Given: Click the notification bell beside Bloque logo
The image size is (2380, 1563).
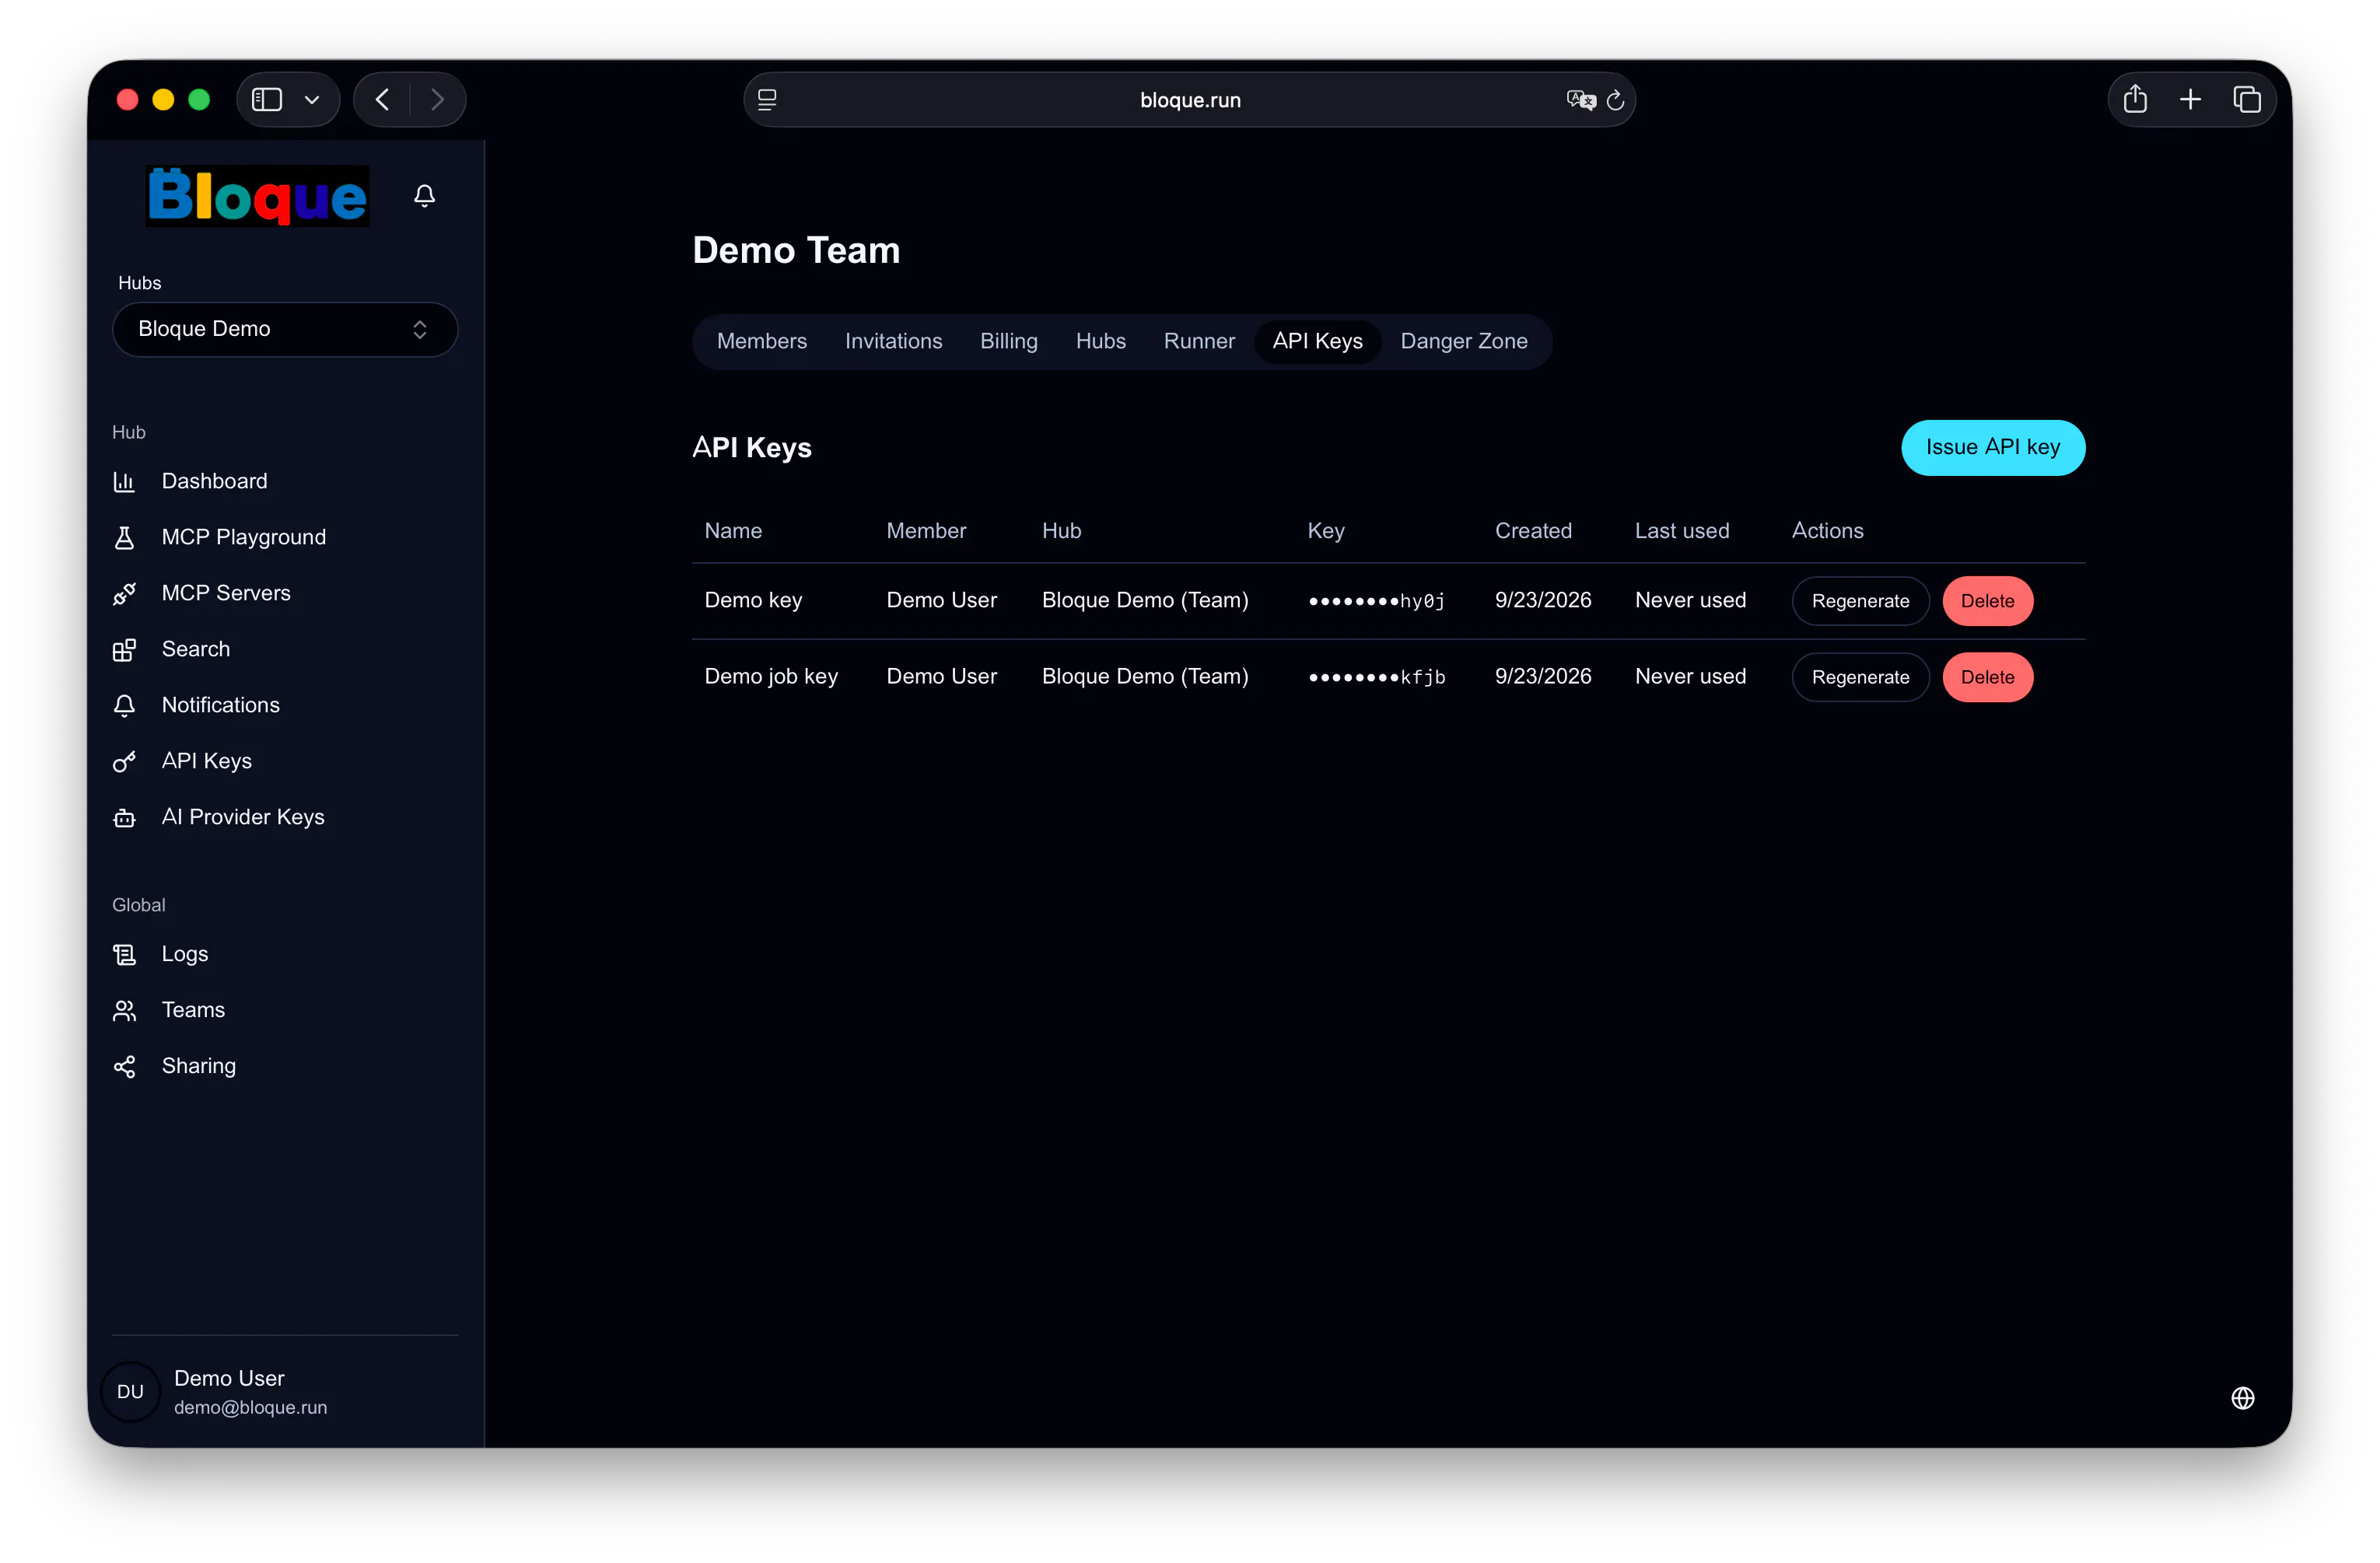Looking at the screenshot, I should tap(424, 196).
